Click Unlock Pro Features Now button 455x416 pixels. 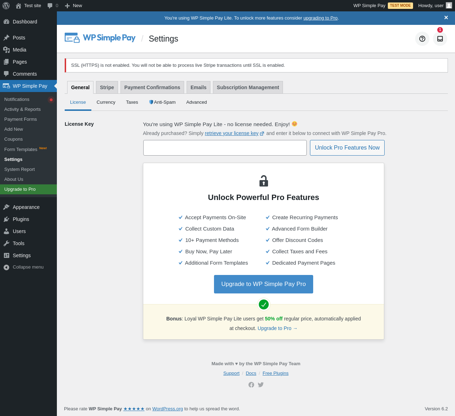(347, 148)
